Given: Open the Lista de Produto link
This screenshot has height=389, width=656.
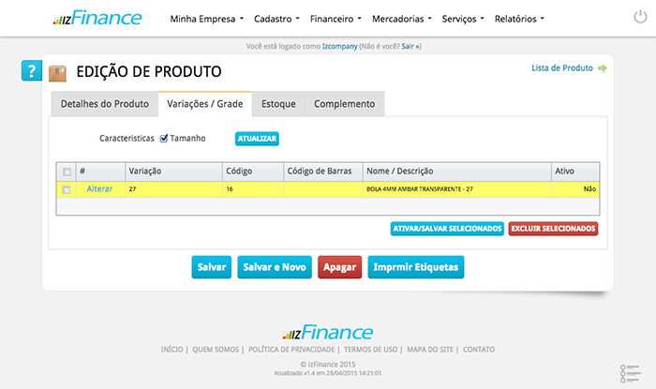Looking at the screenshot, I should (562, 67).
